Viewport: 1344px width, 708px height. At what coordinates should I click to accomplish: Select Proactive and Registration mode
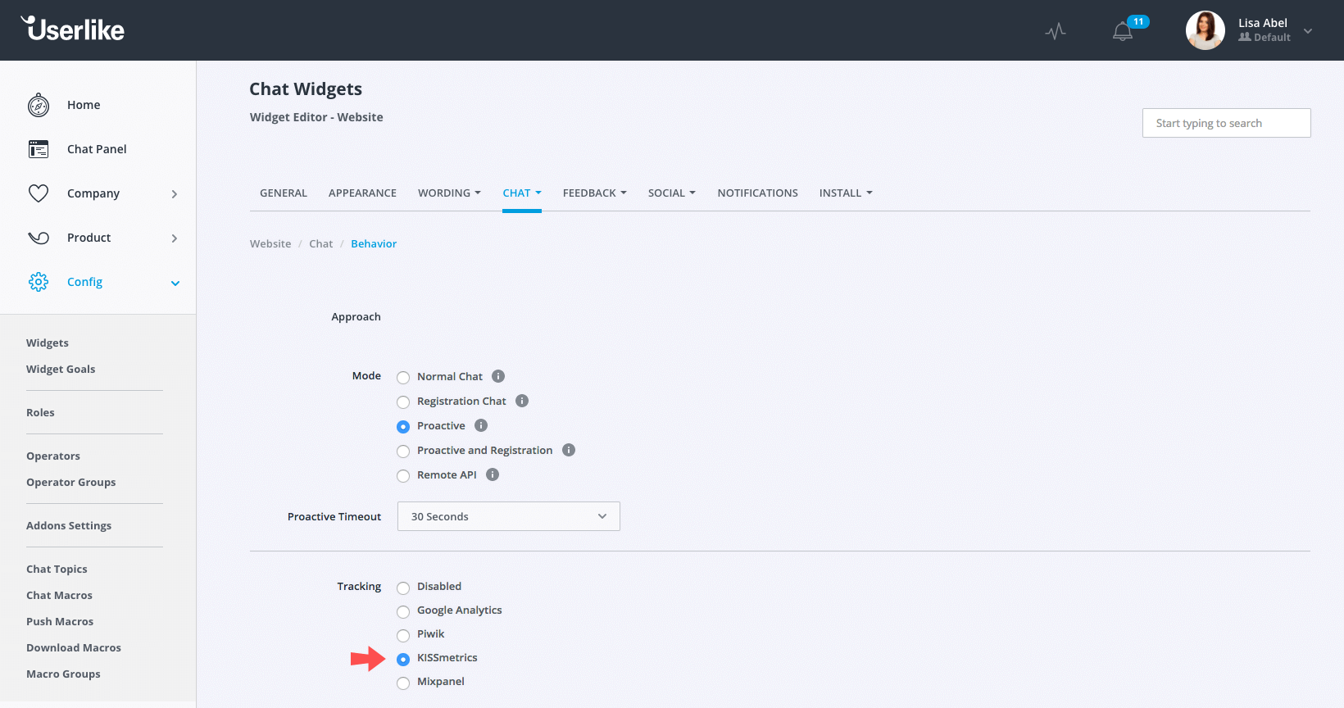(x=403, y=452)
